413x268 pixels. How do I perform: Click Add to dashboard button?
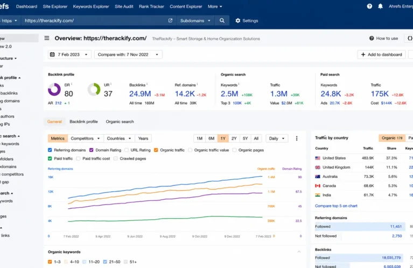click(x=381, y=54)
